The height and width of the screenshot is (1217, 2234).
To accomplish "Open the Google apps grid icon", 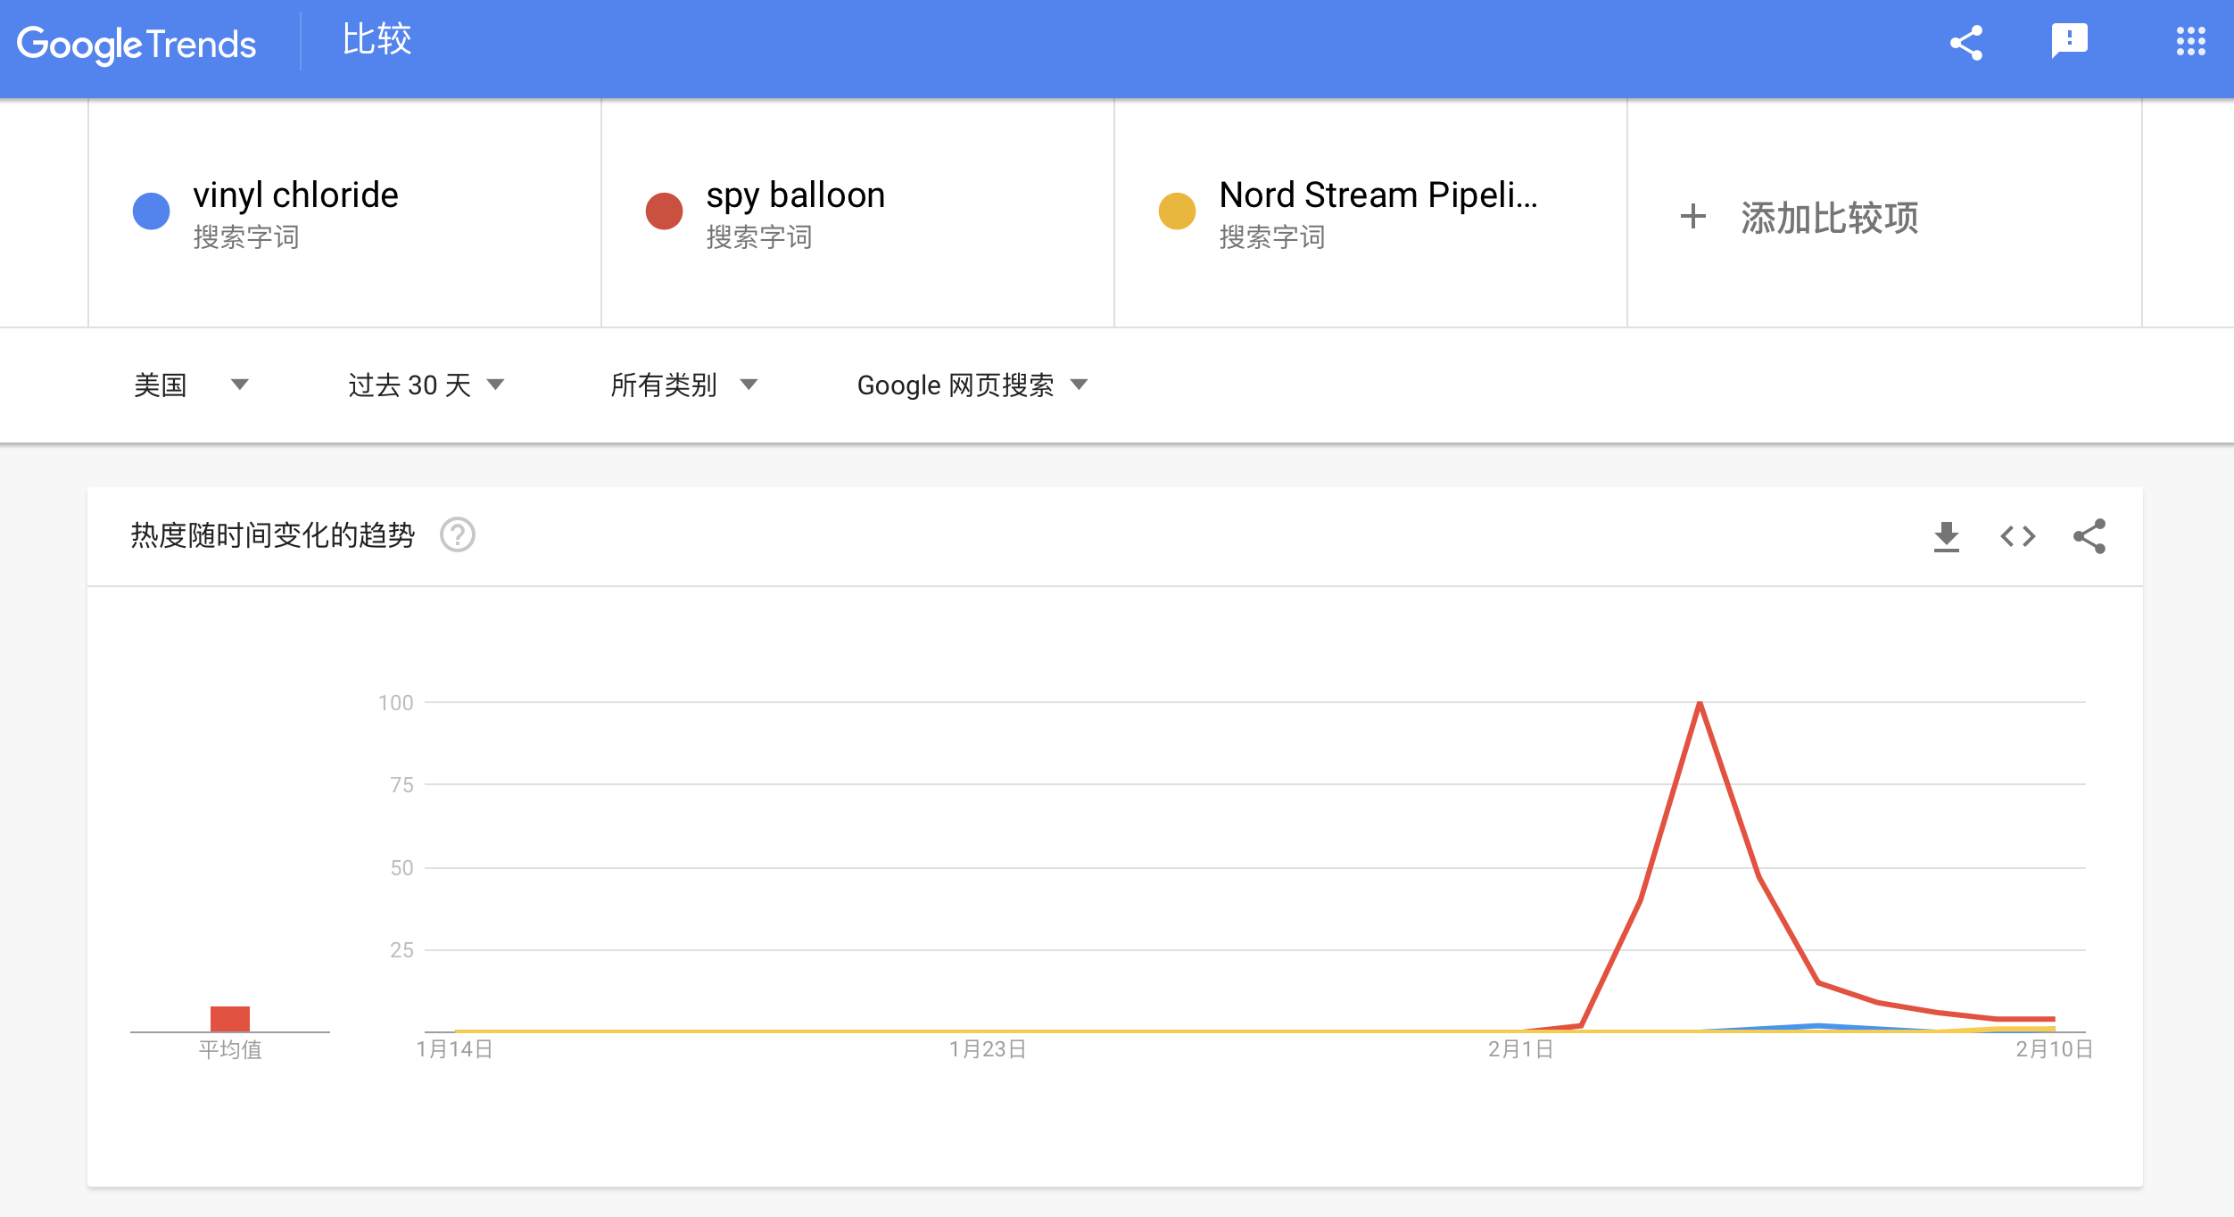I will pyautogui.click(x=2190, y=41).
